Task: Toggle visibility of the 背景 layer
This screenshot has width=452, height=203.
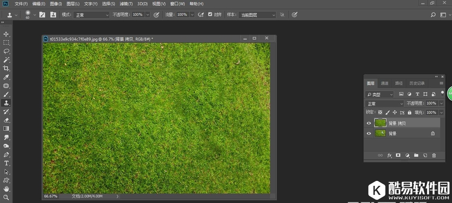Action: point(369,134)
